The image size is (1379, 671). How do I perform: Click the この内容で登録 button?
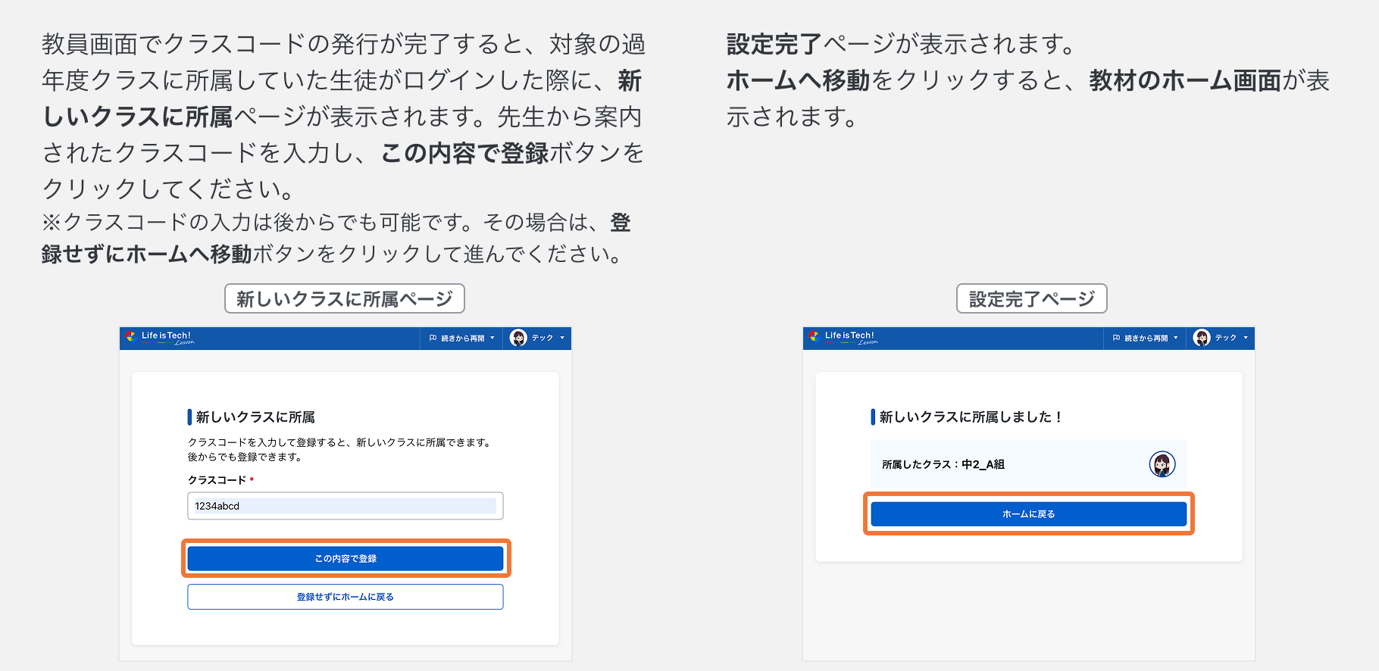click(x=346, y=558)
